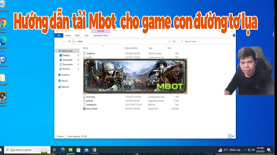
Task: Switch to details view layout icon
Action: tap(230, 136)
